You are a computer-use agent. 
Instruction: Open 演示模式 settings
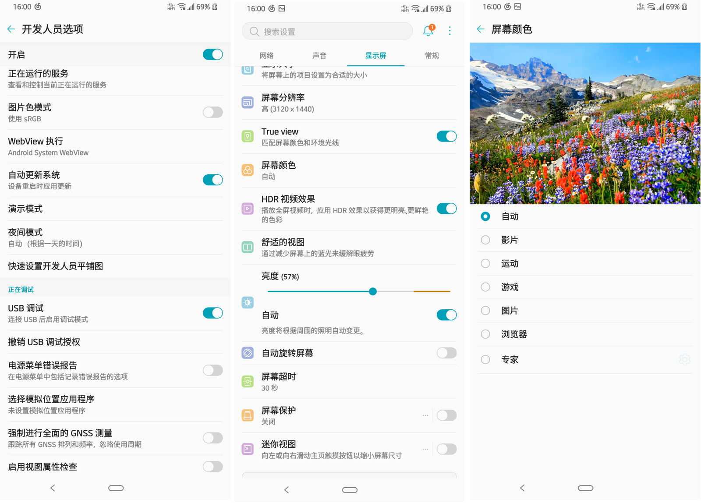click(25, 209)
